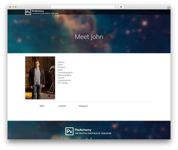Click the PixAlchemy title in the footer
Image resolution: width=178 pixels, height=150 pixels.
click(x=83, y=130)
